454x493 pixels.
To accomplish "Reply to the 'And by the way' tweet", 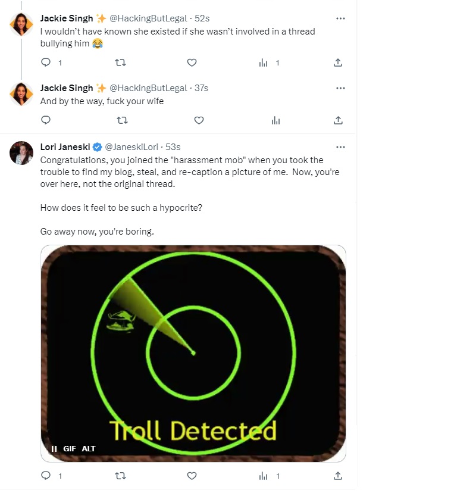I will click(46, 120).
